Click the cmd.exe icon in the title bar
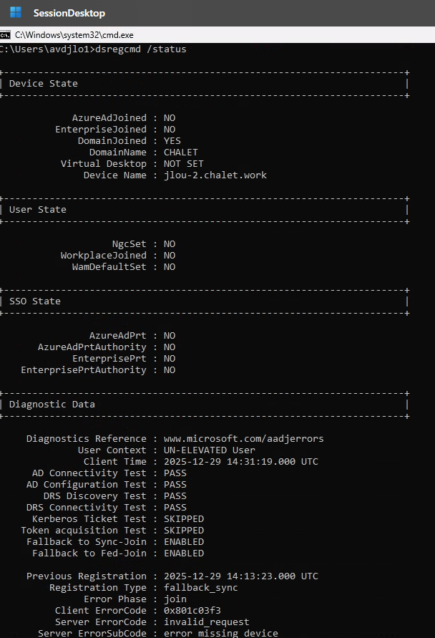The height and width of the screenshot is (638, 435). (5, 34)
